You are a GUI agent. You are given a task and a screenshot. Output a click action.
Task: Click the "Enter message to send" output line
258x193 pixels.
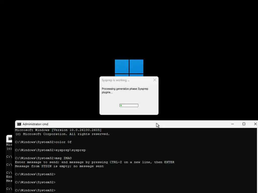(95, 162)
